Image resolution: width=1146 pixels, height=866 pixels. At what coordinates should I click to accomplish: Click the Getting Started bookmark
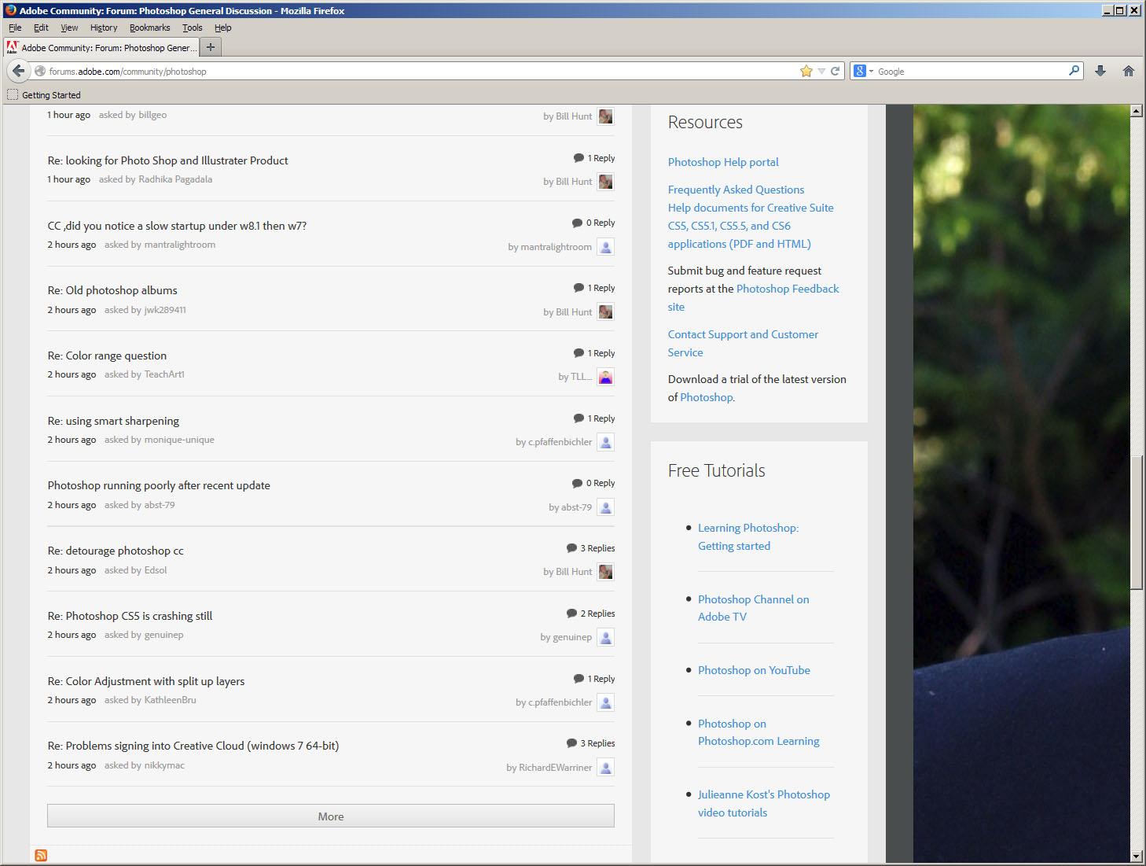44,95
